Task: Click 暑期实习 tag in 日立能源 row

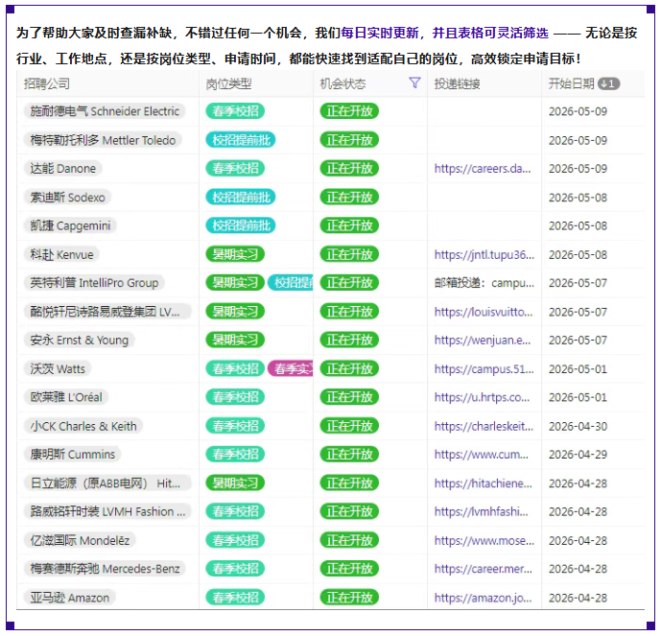Action: point(235,483)
